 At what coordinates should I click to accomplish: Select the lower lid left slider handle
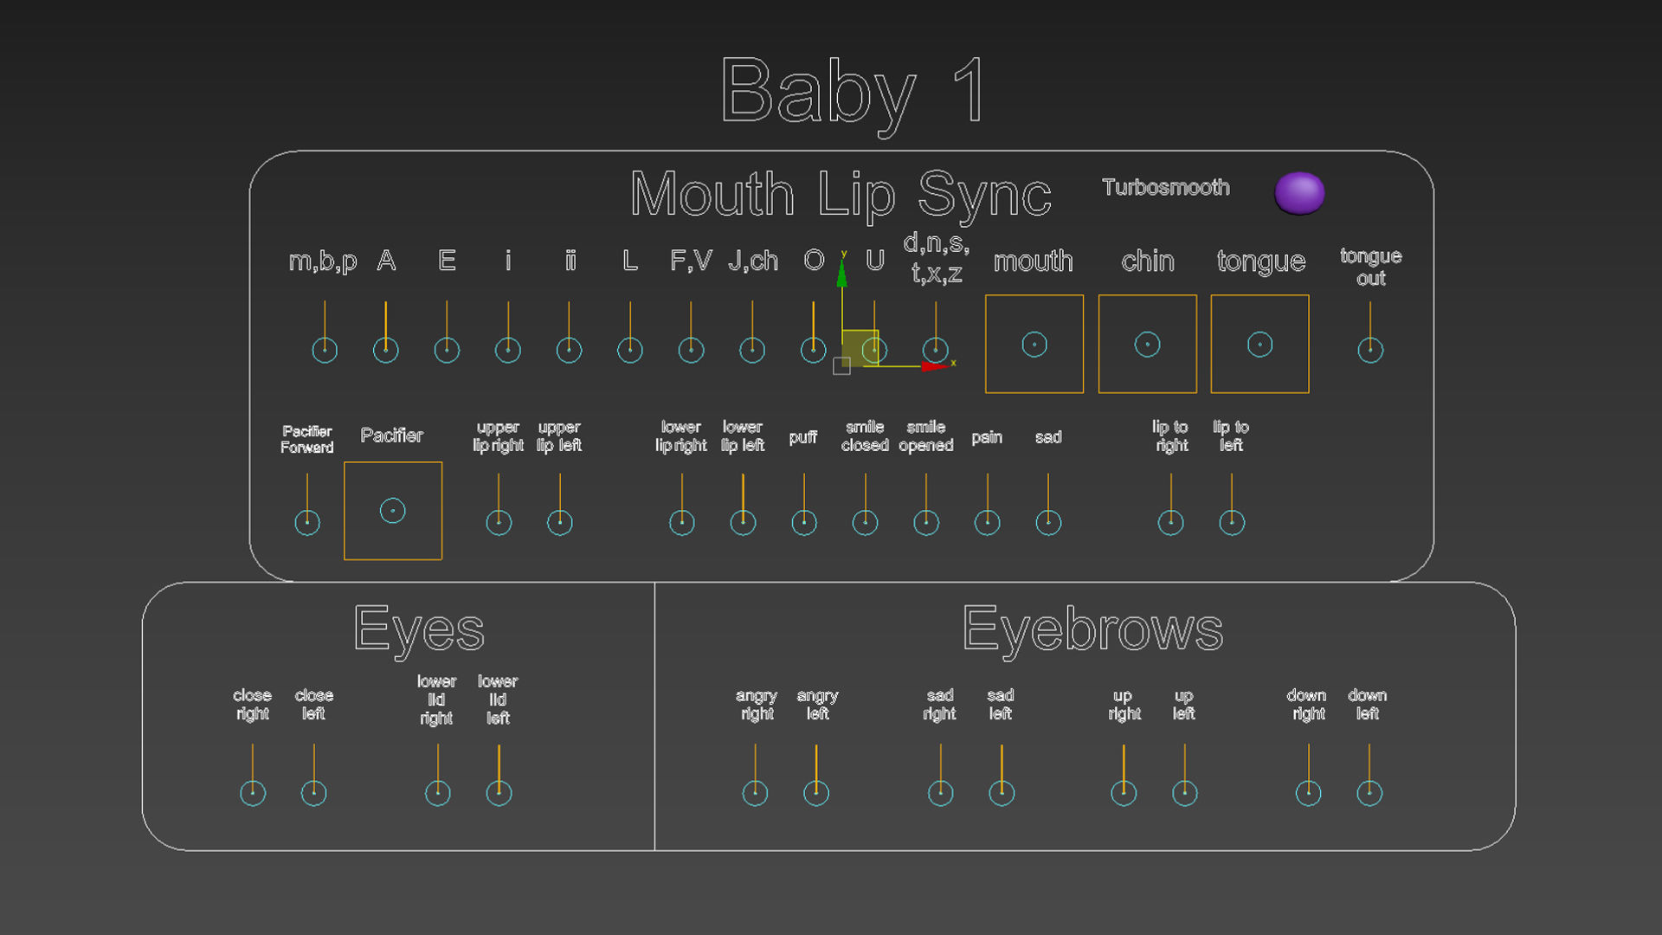coord(499,793)
